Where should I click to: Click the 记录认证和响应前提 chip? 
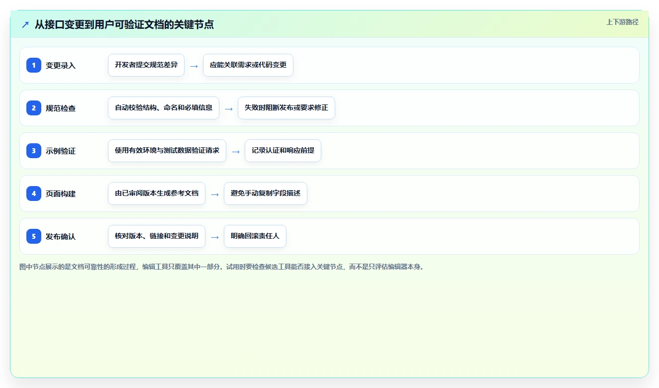tap(283, 151)
